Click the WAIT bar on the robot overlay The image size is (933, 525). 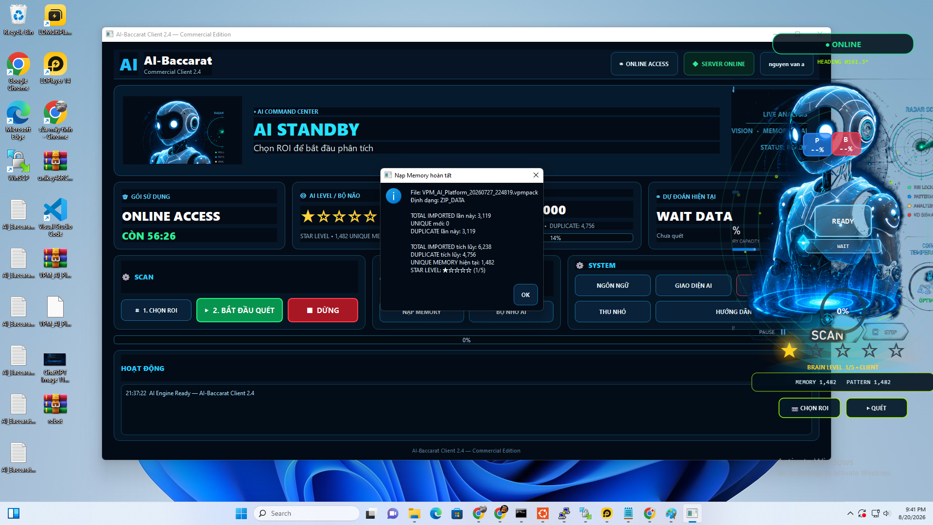tap(843, 246)
